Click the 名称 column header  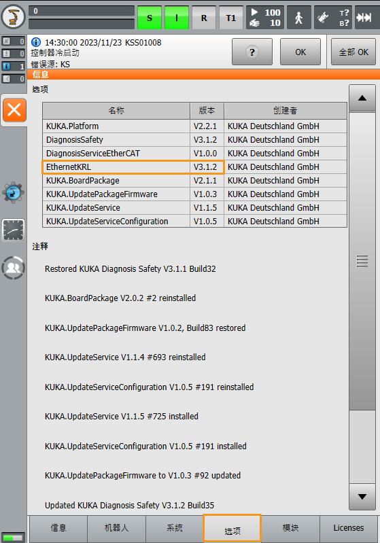116,111
